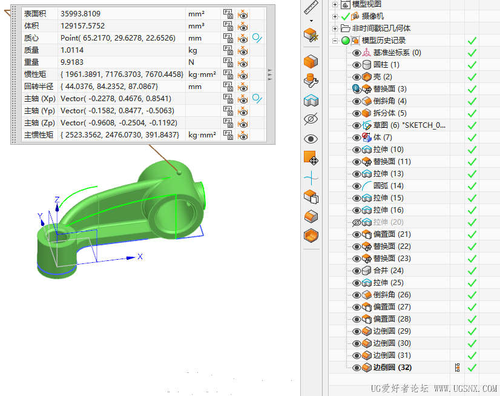This screenshot has width=500, height=396.
Task: Click the expand arrows on measurement panel edge
Action: click(270, 74)
